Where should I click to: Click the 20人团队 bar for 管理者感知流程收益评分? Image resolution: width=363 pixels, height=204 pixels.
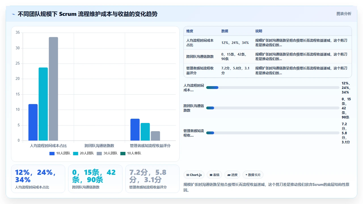[145, 132]
